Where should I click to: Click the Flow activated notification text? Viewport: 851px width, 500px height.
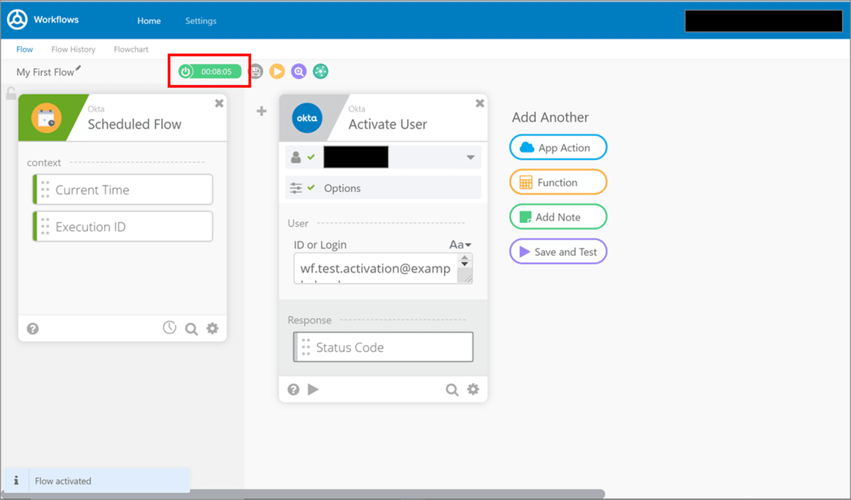(x=63, y=481)
